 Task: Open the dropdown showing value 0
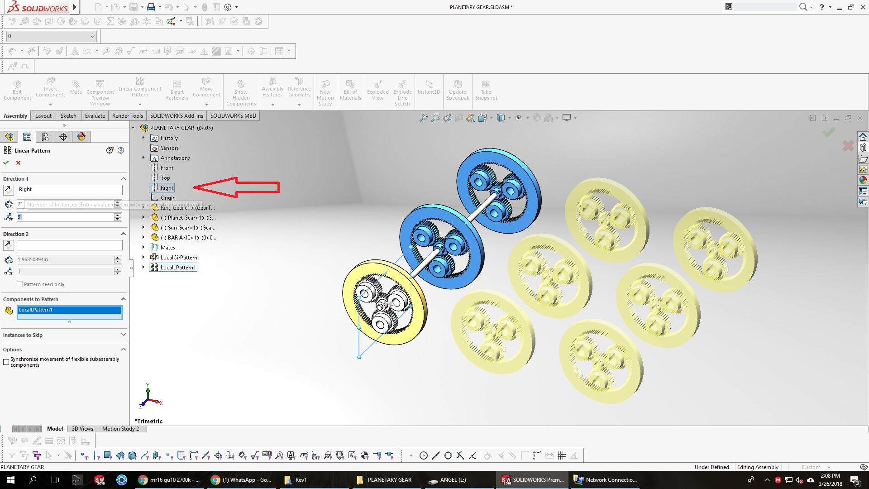(x=92, y=36)
